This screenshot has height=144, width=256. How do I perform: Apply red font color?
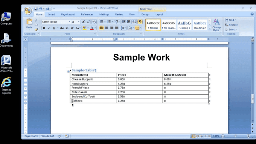92,28
